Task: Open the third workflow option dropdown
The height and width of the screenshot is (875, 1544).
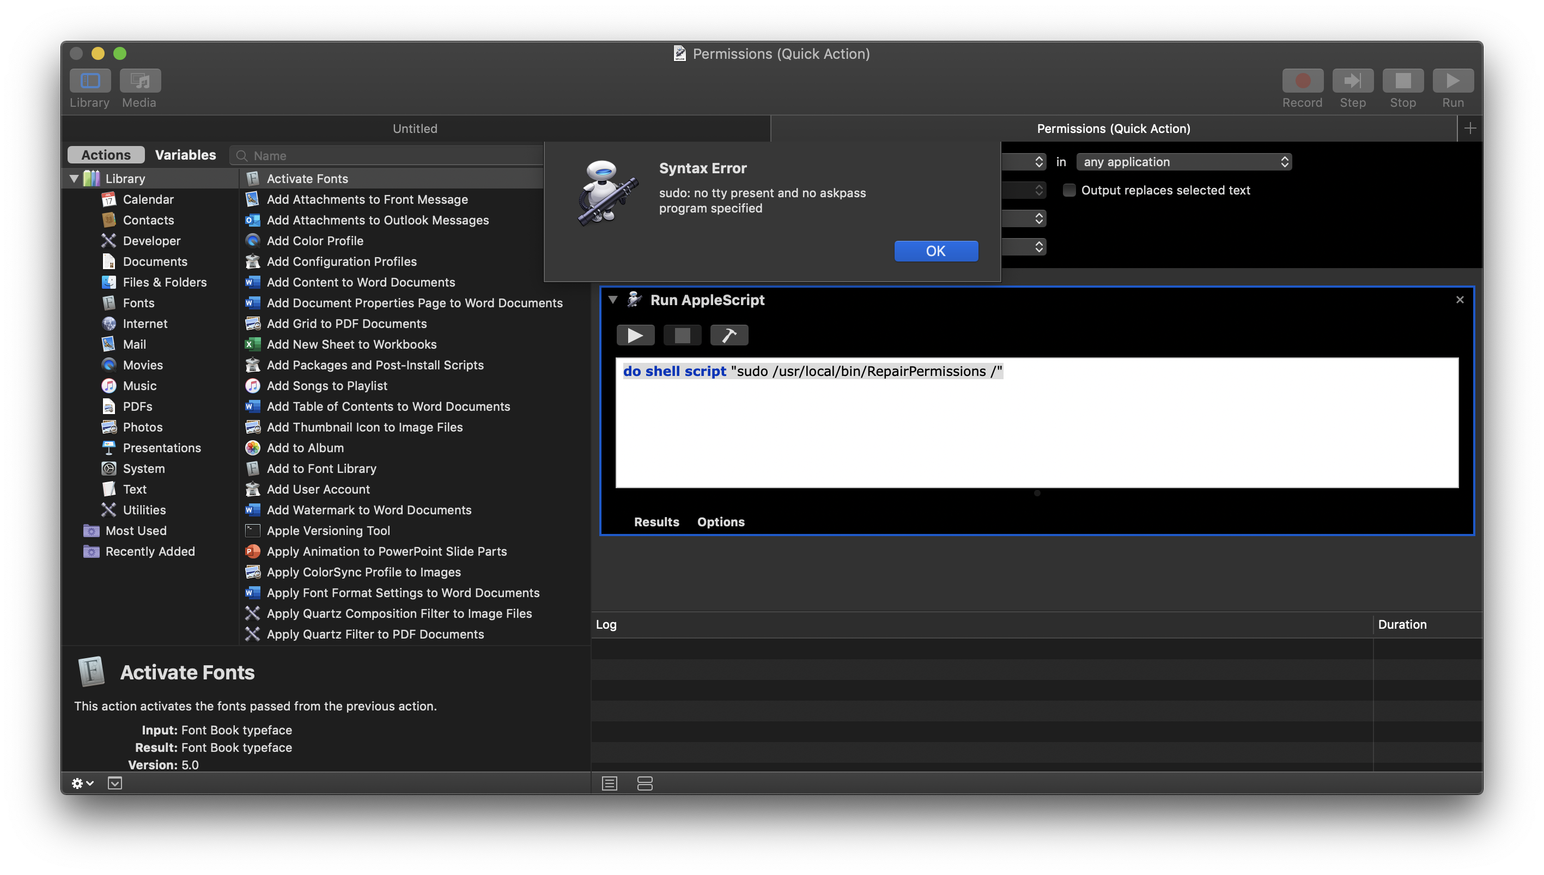Action: tap(1024, 218)
